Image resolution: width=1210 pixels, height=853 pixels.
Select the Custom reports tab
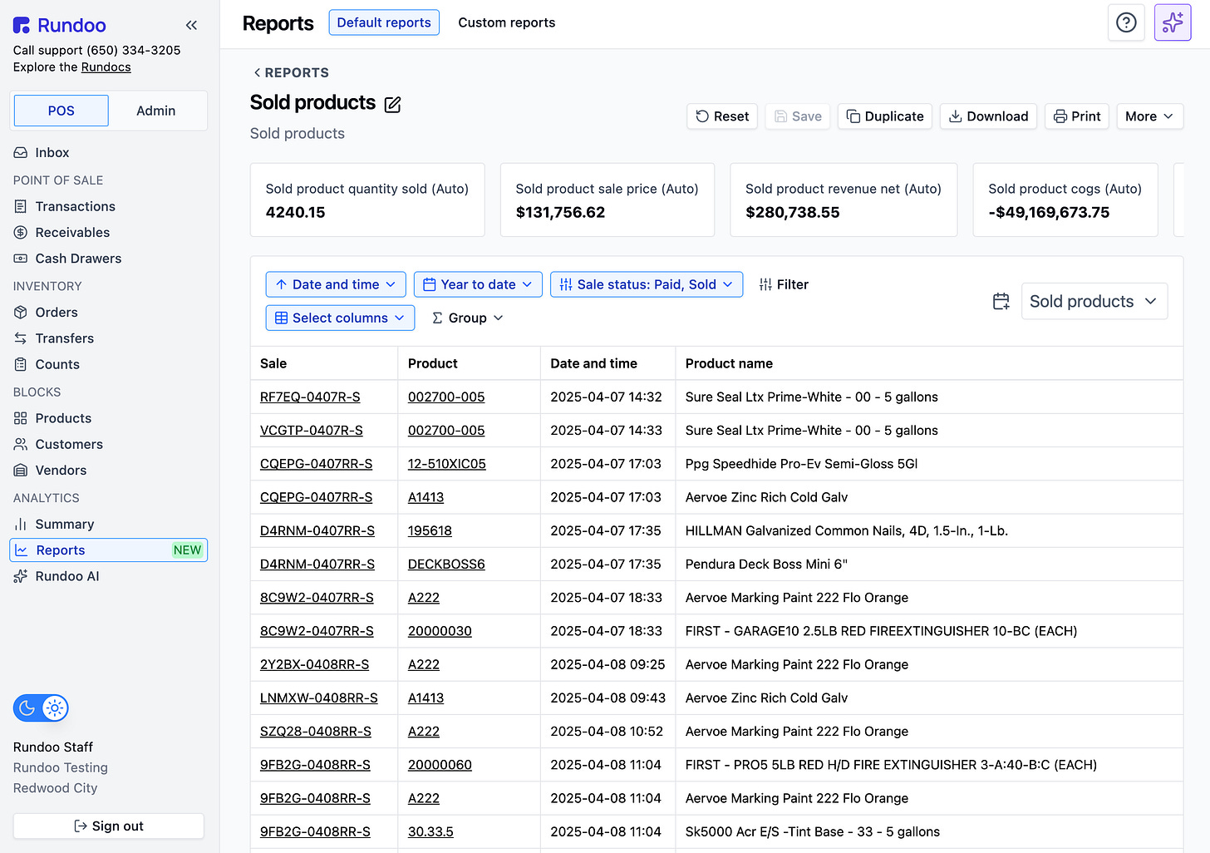click(507, 22)
